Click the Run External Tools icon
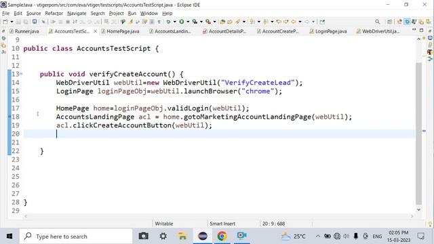The image size is (434, 244). tap(208, 22)
